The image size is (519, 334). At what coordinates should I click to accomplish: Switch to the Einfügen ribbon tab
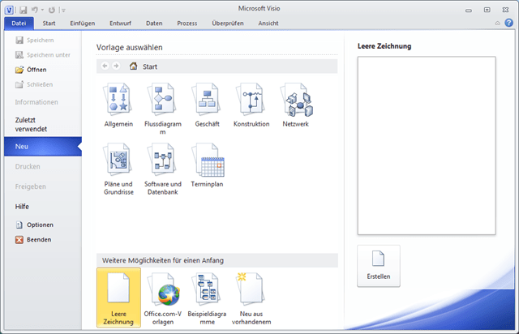click(83, 24)
